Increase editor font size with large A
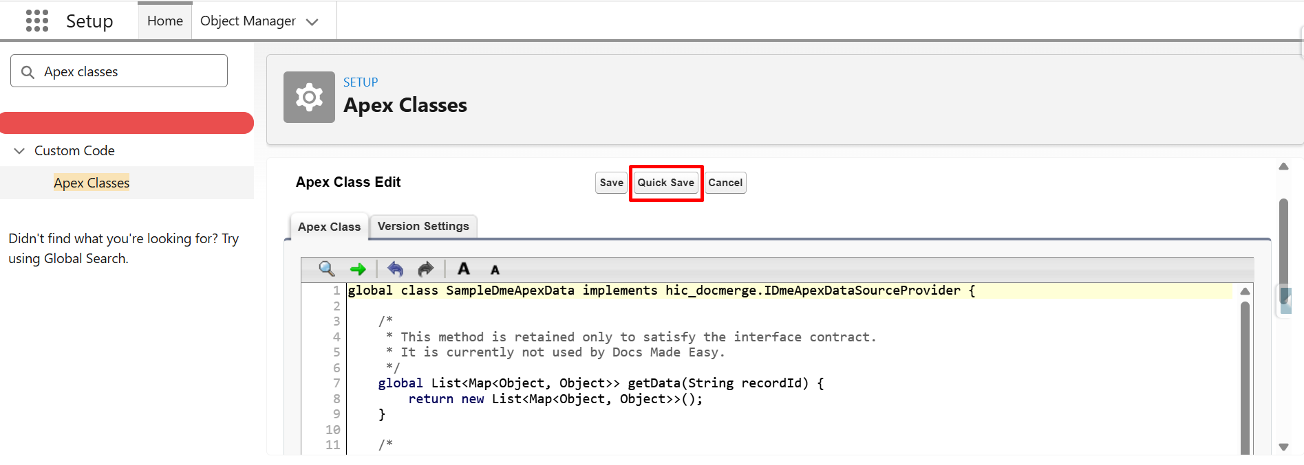 coord(464,269)
